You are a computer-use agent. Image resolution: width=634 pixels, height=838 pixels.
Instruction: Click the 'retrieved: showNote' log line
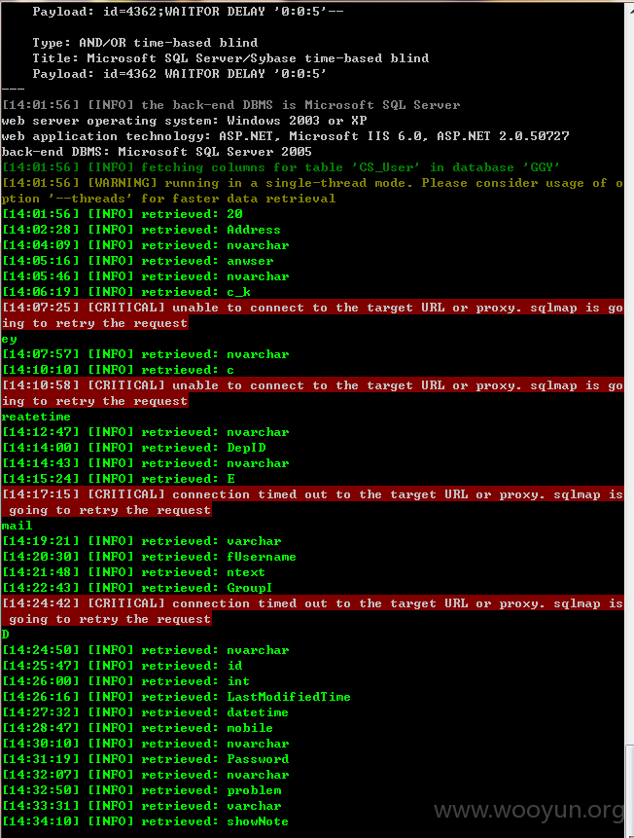(145, 821)
